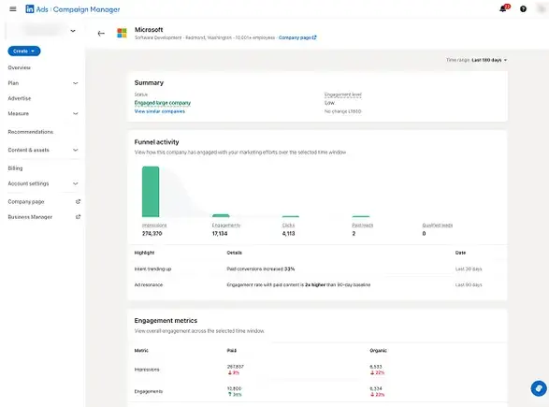
Task: Change the Last 180 days time range
Action: click(x=489, y=60)
